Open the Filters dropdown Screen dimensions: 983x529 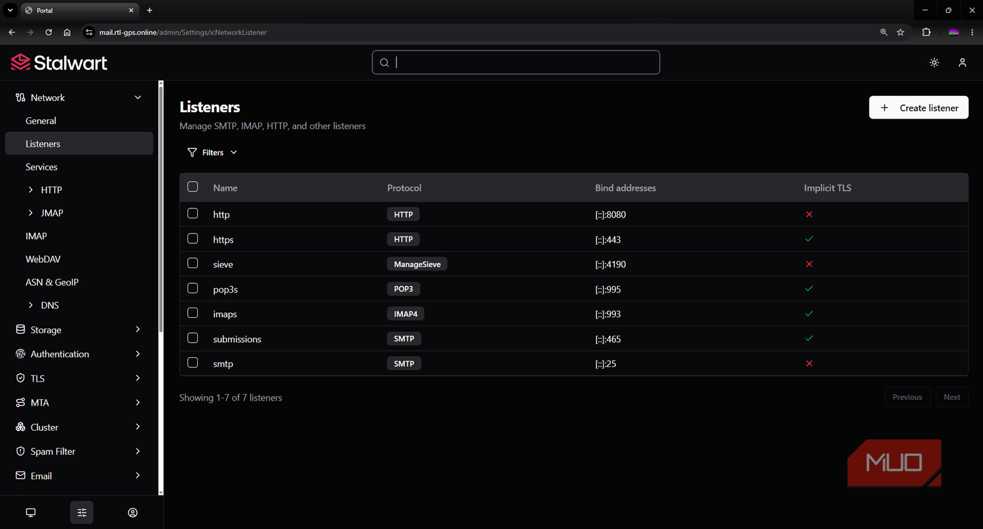coord(212,152)
